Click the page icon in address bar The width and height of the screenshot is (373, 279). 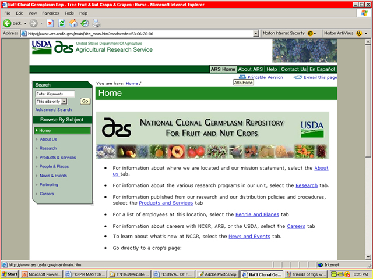click(x=24, y=34)
